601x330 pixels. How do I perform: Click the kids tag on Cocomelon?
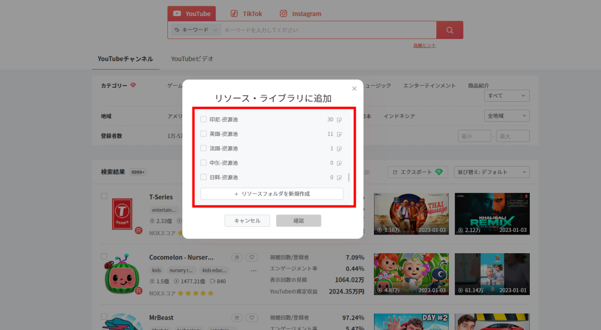(156, 270)
